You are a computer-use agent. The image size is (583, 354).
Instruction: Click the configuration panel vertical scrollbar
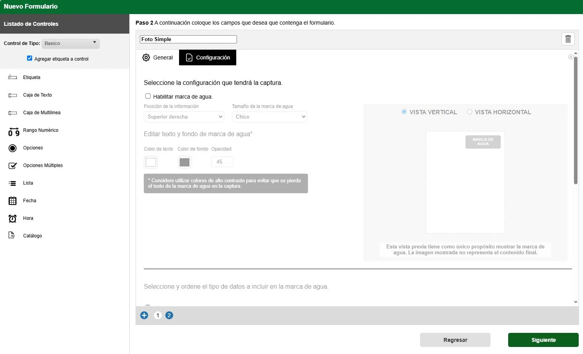pos(576,120)
